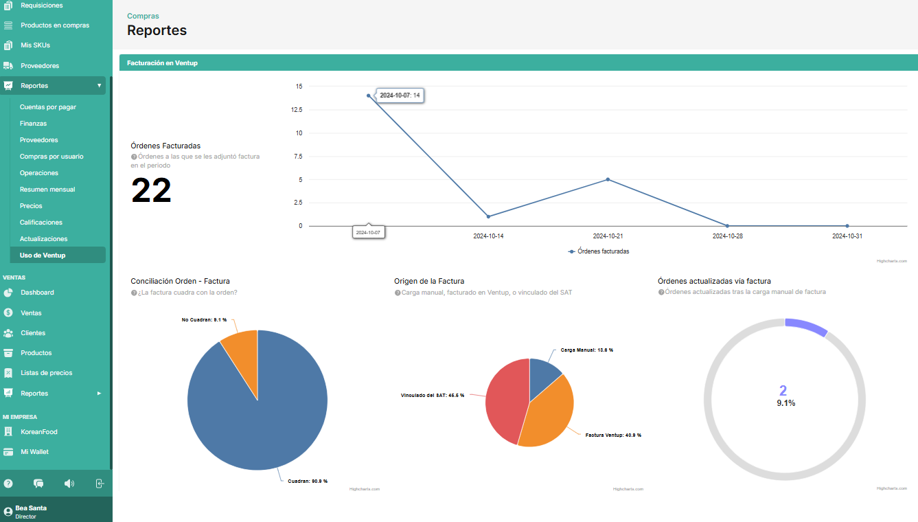This screenshot has width=918, height=522.
Task: Collapse the Compras Reportes submenu arrow
Action: click(99, 86)
